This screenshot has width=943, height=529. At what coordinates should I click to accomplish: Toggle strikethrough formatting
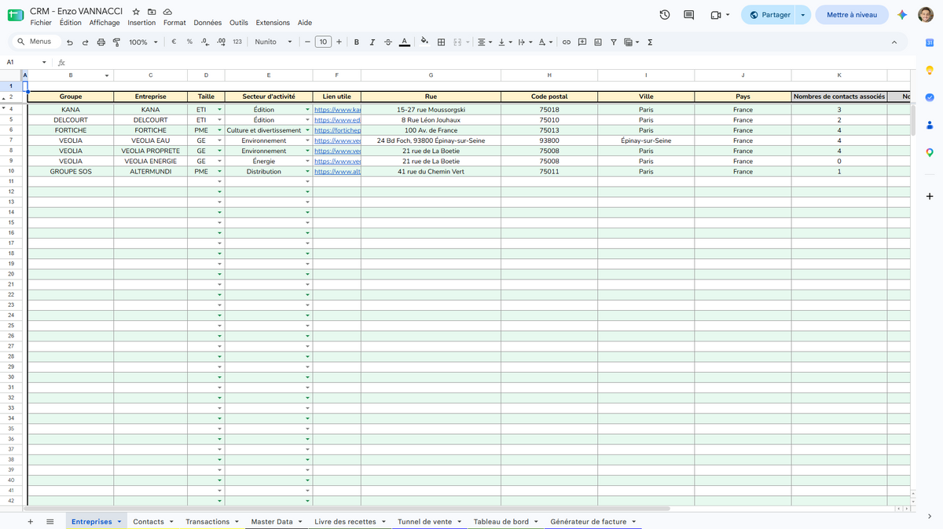[388, 42]
